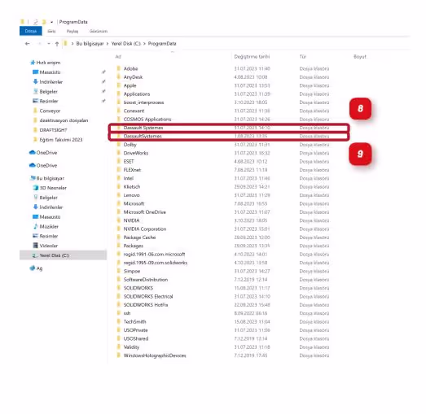
Task: Click Bu bilgisayar in the address bar
Action: click(x=90, y=44)
